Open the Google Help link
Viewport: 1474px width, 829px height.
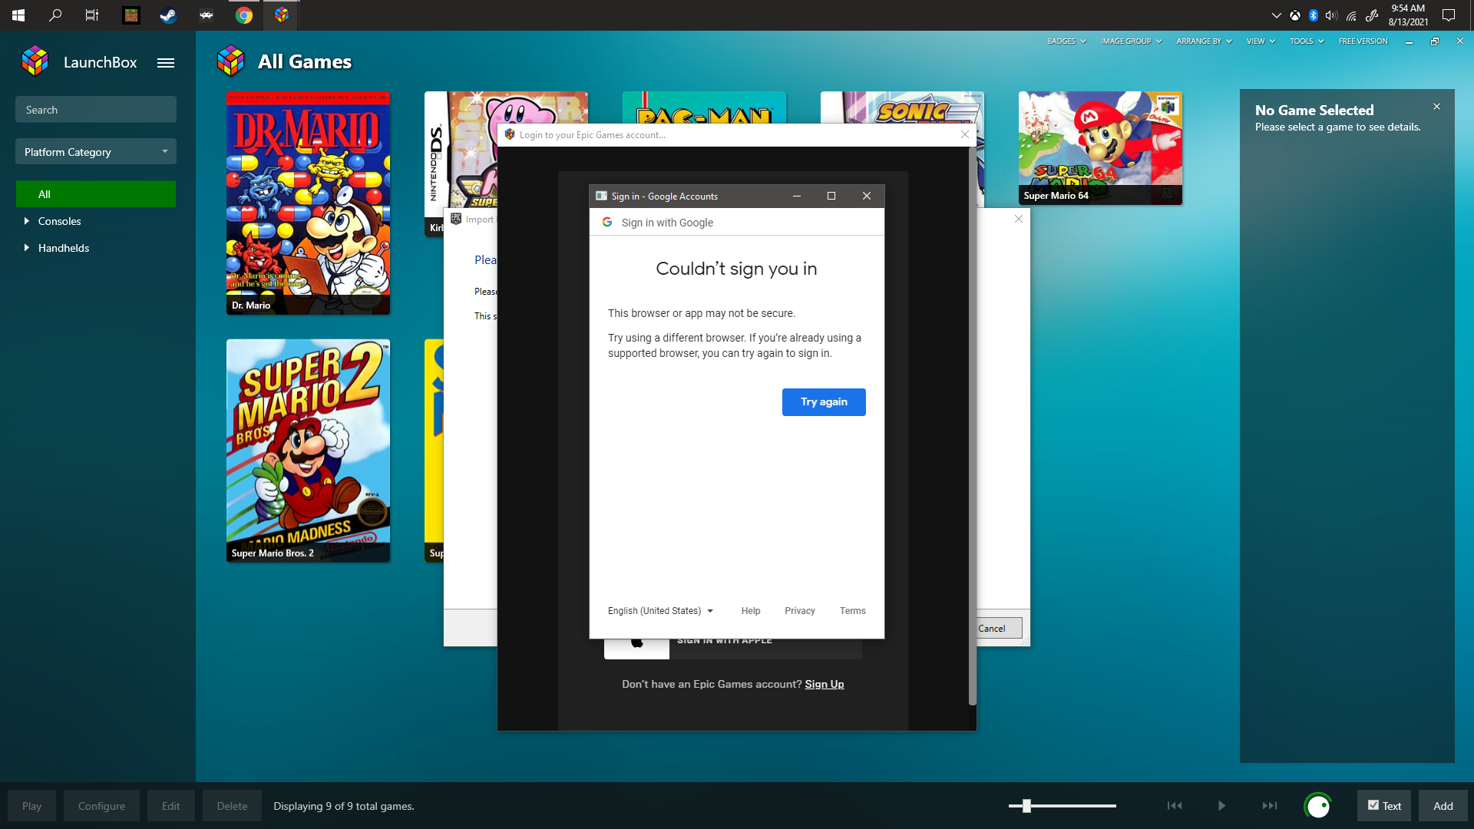coord(751,611)
